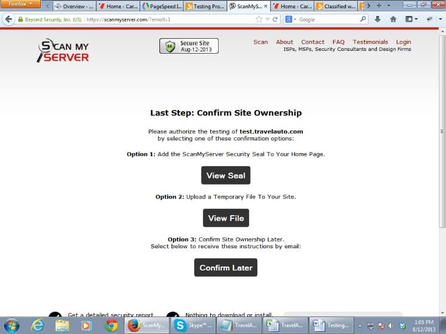The image size is (446, 334).
Task: Click the Secure Site seal badge
Action: coord(189,46)
